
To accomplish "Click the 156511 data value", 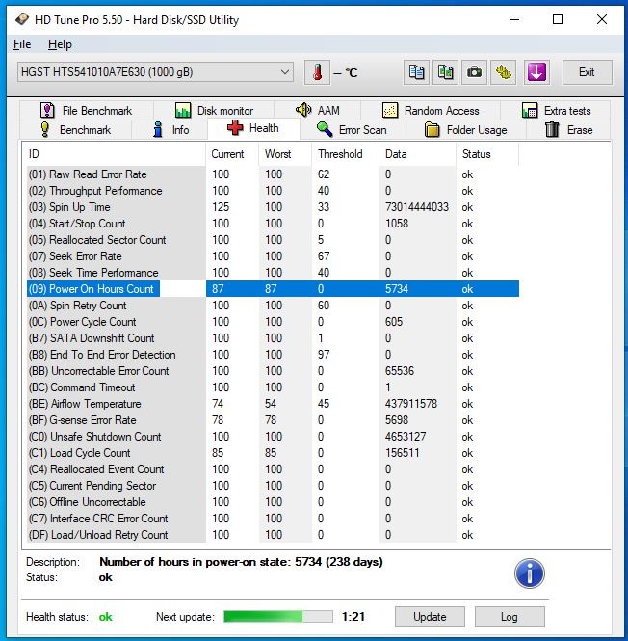I will (402, 452).
